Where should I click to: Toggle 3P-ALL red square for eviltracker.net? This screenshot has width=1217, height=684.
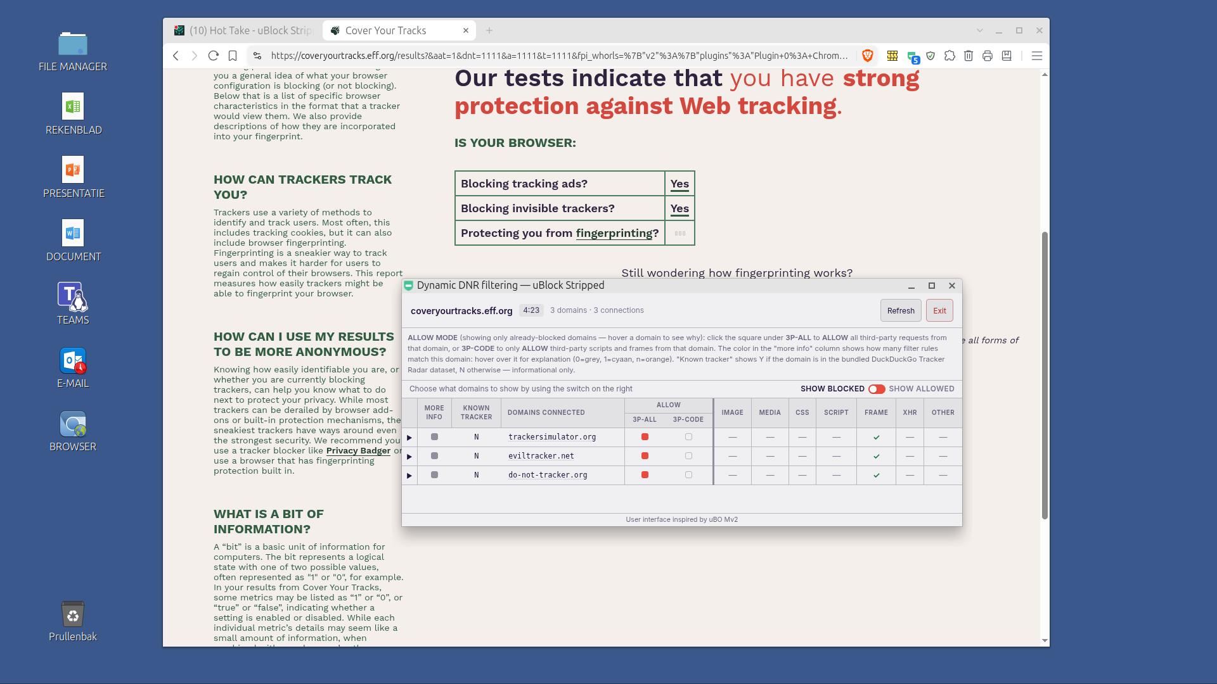(645, 456)
